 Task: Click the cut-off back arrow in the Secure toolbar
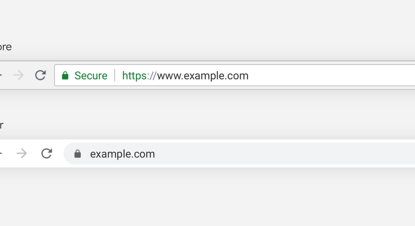point(1,75)
